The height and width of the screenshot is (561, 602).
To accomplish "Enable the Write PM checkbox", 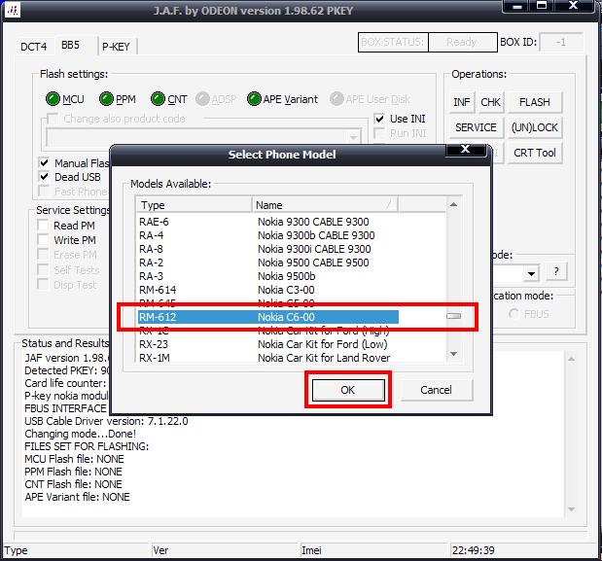I will click(x=43, y=240).
